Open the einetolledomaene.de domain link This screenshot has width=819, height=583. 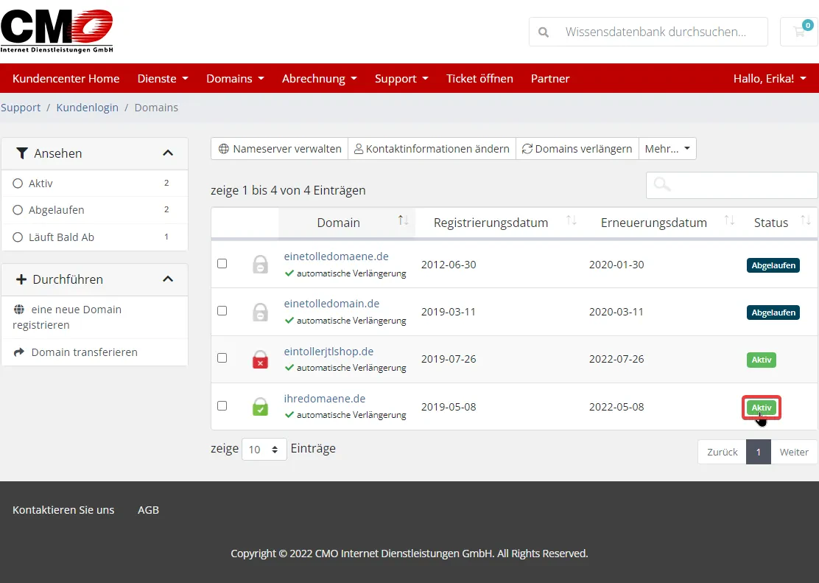[x=336, y=256]
